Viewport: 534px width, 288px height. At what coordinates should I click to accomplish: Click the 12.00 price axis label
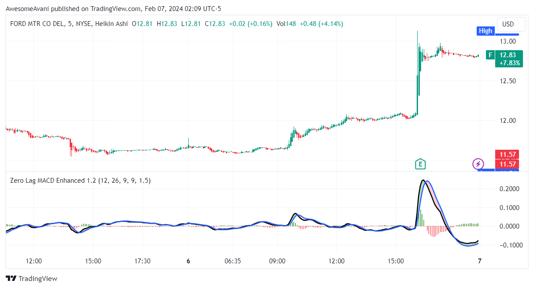pos(508,121)
